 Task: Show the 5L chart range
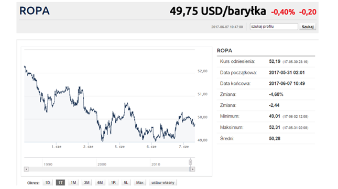[x=126, y=183]
